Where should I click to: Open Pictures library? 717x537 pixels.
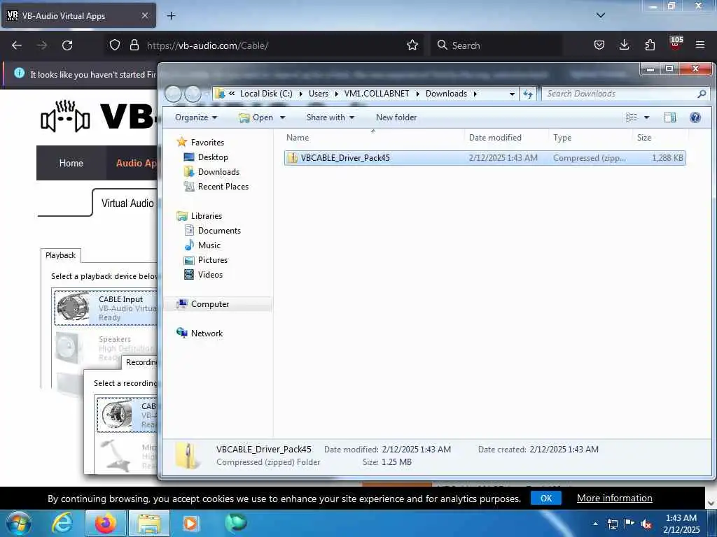[212, 260]
